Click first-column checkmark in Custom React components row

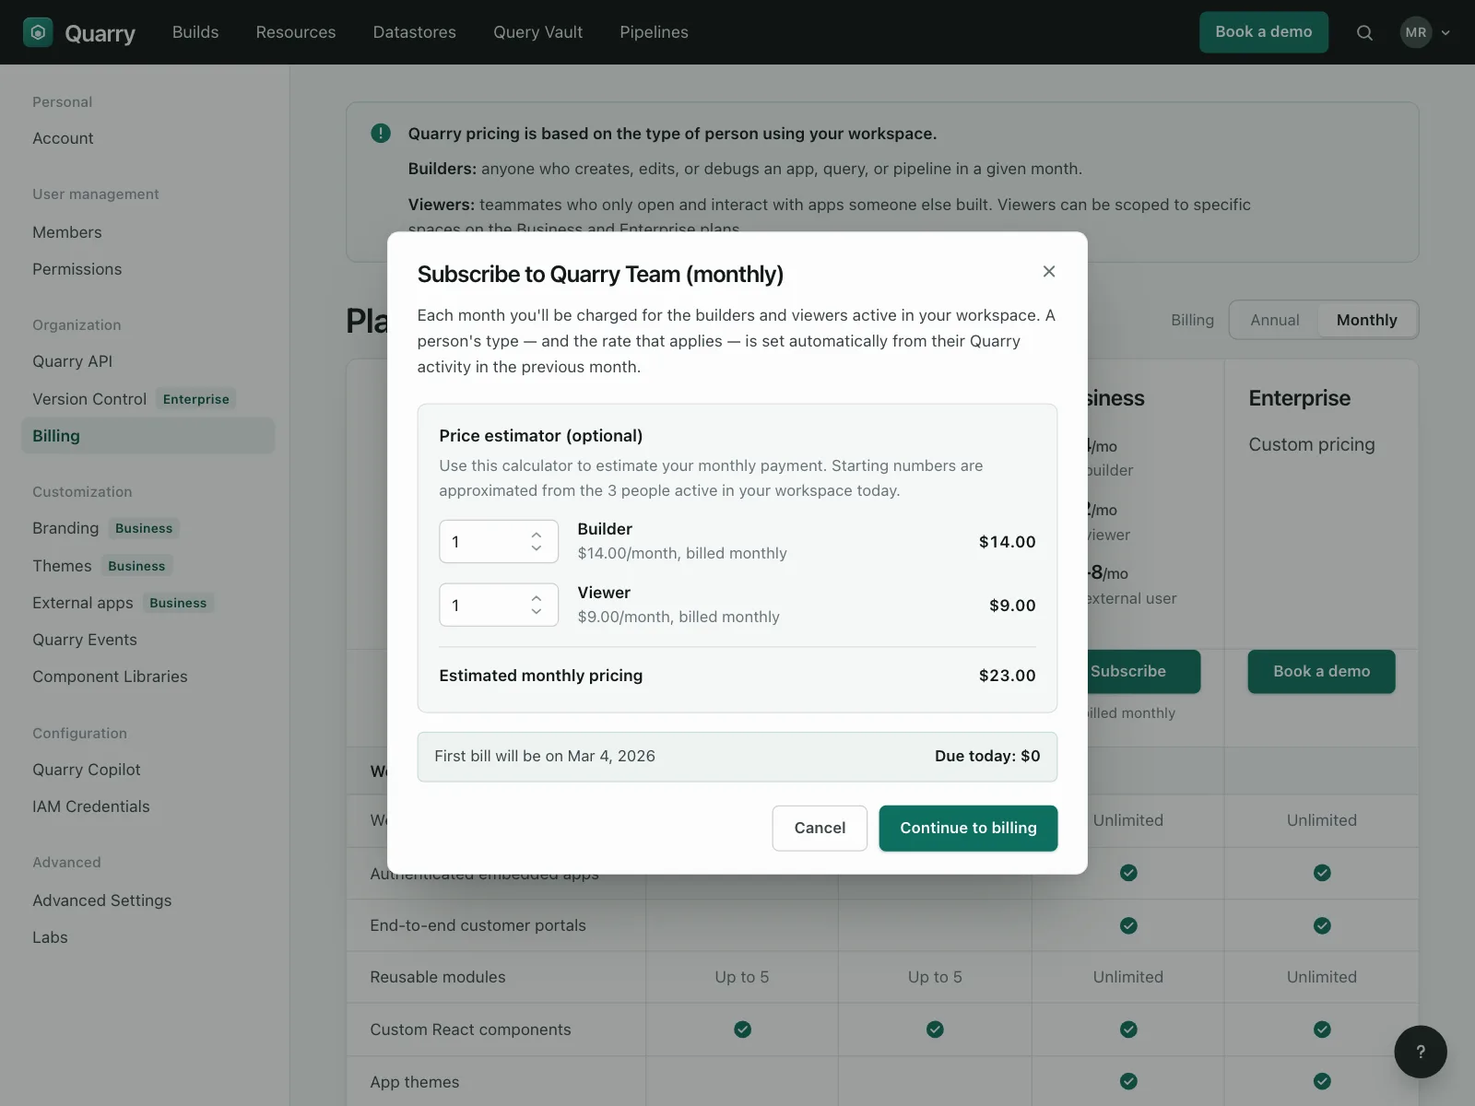click(x=742, y=1030)
